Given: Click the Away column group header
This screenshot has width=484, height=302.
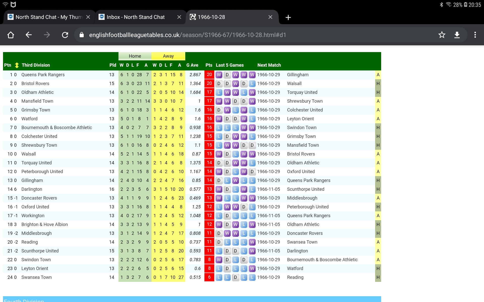Looking at the screenshot, I should [x=168, y=56].
